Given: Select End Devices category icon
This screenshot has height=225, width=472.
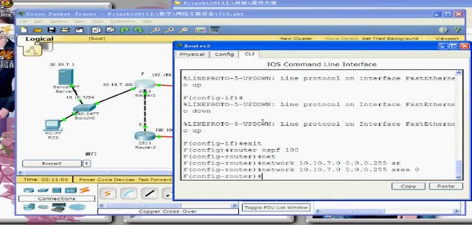Looking at the screenshot, I should click(29, 207).
